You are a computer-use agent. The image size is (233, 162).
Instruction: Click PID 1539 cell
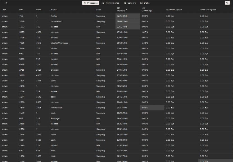[x=22, y=113]
